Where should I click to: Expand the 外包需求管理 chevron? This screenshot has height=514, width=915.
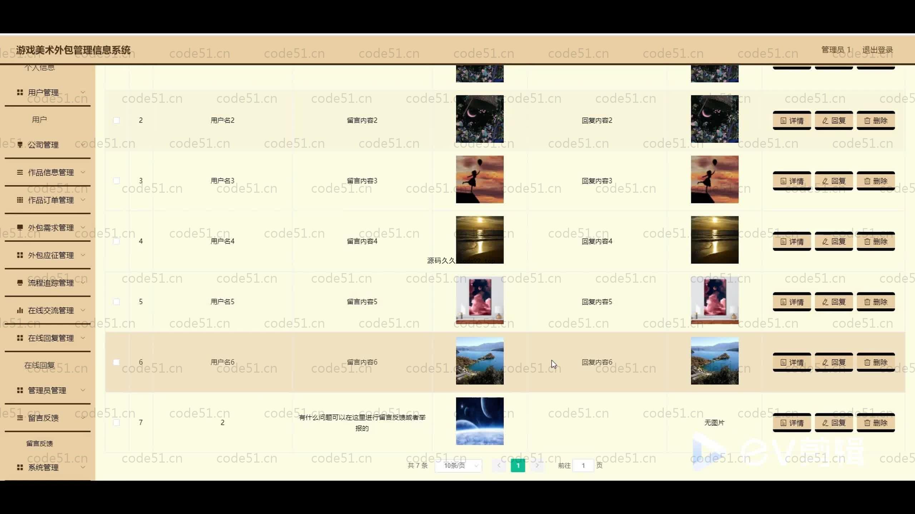click(x=83, y=227)
